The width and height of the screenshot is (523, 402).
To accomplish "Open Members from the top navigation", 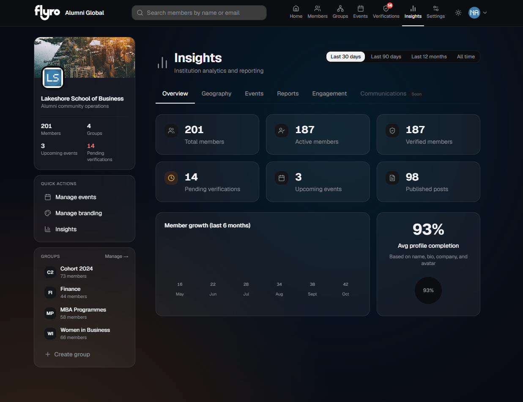I will [x=318, y=12].
